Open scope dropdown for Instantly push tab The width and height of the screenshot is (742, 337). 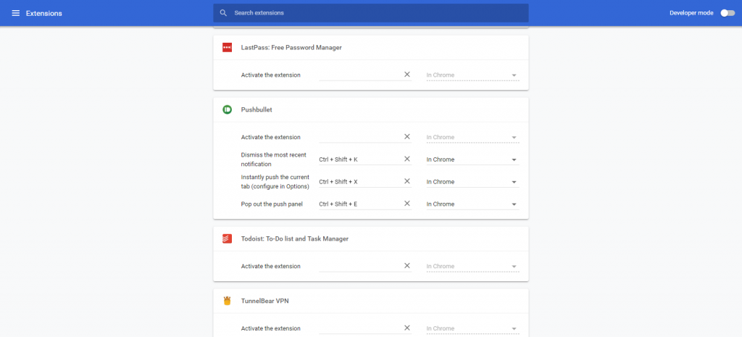coord(472,182)
